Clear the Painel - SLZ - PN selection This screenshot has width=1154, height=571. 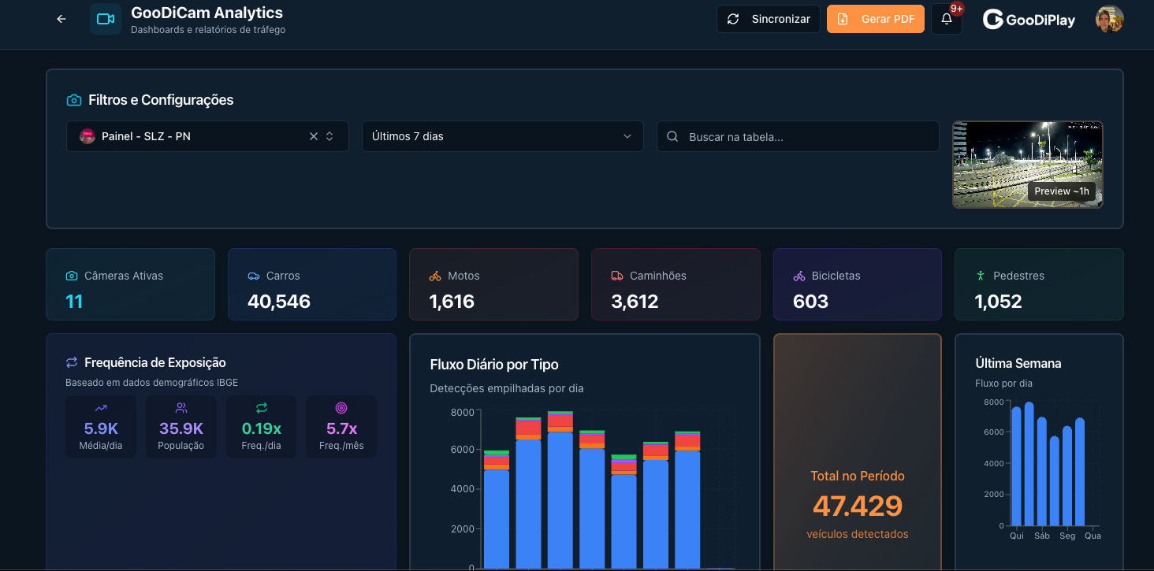[314, 136]
